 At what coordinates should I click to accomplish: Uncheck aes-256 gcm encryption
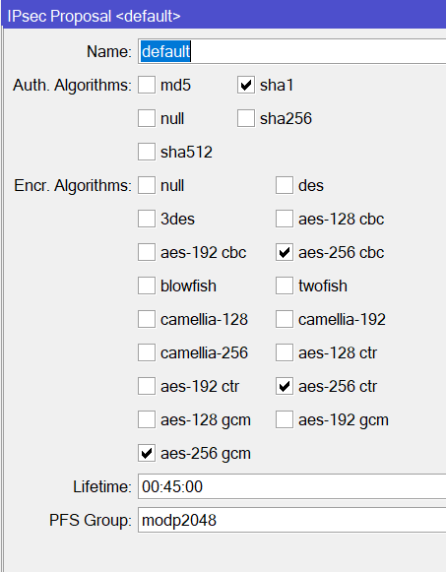147,453
